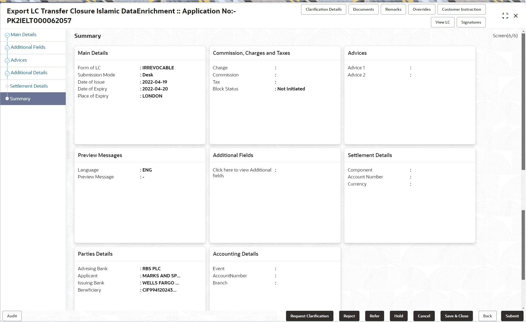Open Main Details step in sidebar

(x=23, y=35)
